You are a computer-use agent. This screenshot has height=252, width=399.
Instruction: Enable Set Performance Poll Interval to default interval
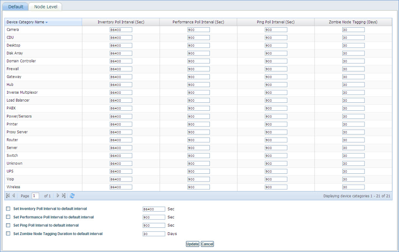tap(8, 217)
